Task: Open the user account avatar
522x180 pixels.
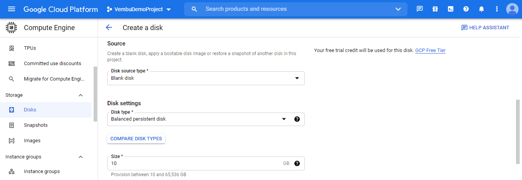Action: 512,9
